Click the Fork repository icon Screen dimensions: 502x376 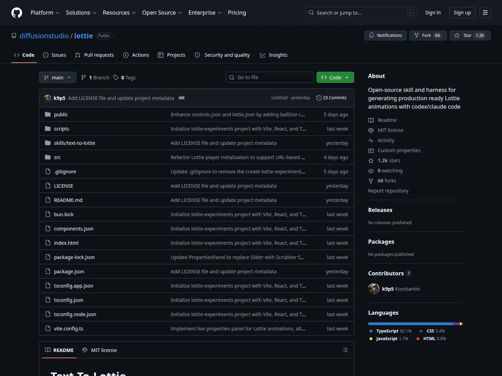[416, 36]
